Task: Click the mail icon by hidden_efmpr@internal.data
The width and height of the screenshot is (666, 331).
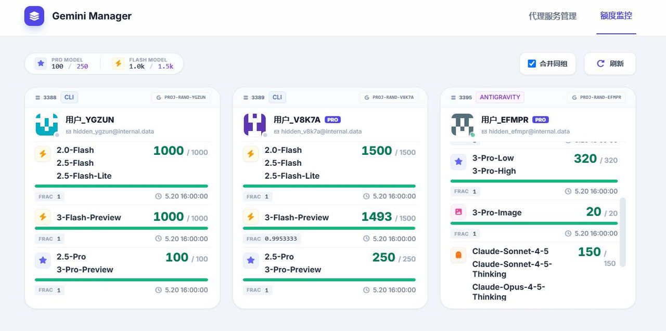Action: (484, 132)
